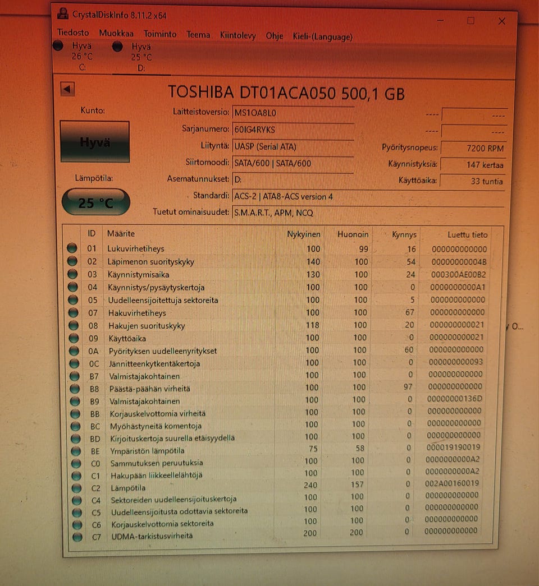Click status icon of C7 UDMA-tarkistusvirheitä
The width and height of the screenshot is (539, 586).
(x=77, y=537)
